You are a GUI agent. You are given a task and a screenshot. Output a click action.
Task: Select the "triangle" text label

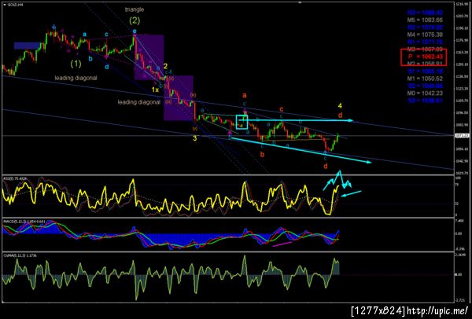tap(135, 9)
